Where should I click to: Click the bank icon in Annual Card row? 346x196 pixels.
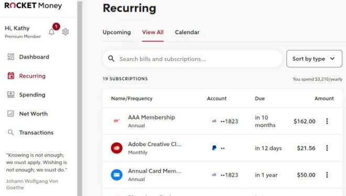pos(214,175)
